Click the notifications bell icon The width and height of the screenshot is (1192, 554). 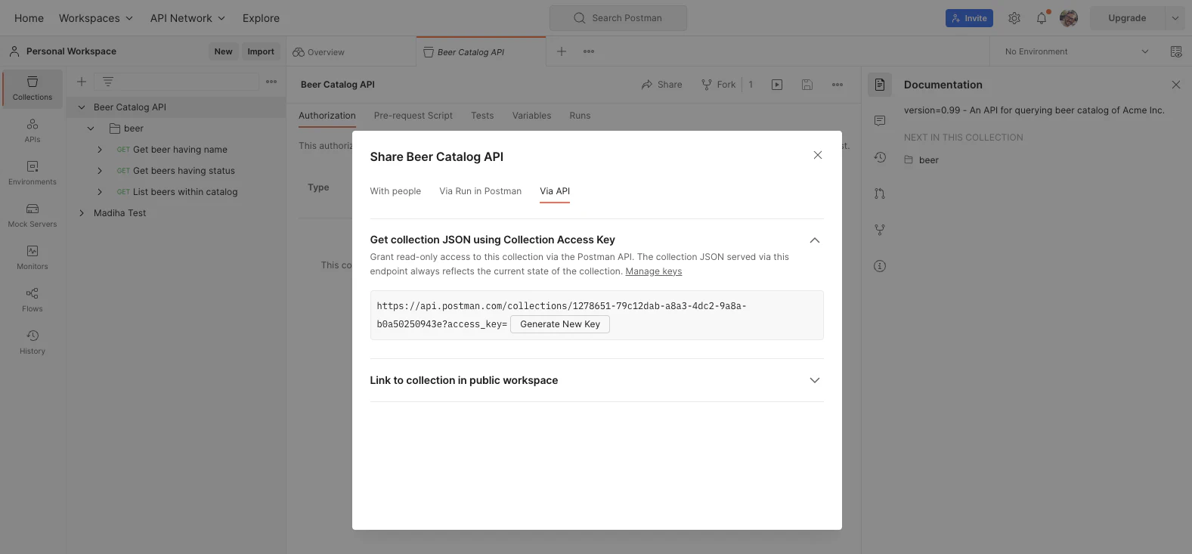pyautogui.click(x=1042, y=18)
